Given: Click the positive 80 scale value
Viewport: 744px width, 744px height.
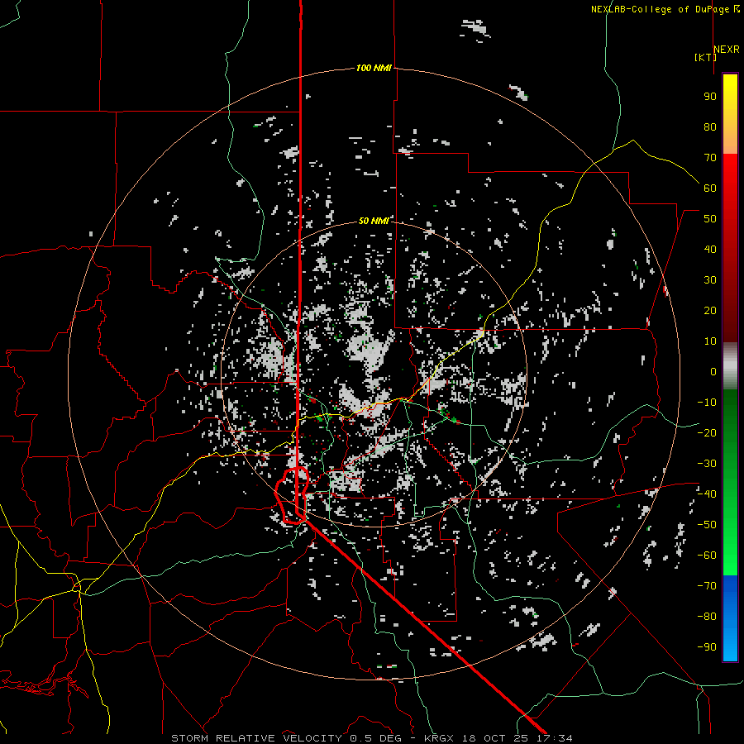Looking at the screenshot, I should (x=710, y=126).
